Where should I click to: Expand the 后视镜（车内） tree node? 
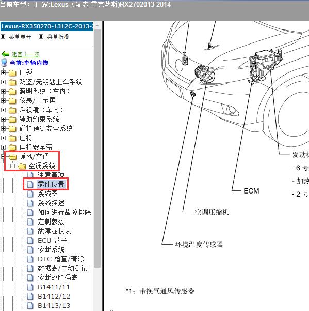(x=3, y=110)
